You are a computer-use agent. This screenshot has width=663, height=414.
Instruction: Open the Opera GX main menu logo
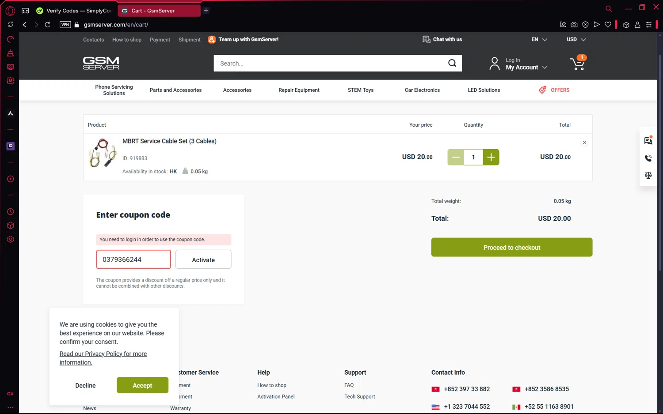pyautogui.click(x=10, y=11)
